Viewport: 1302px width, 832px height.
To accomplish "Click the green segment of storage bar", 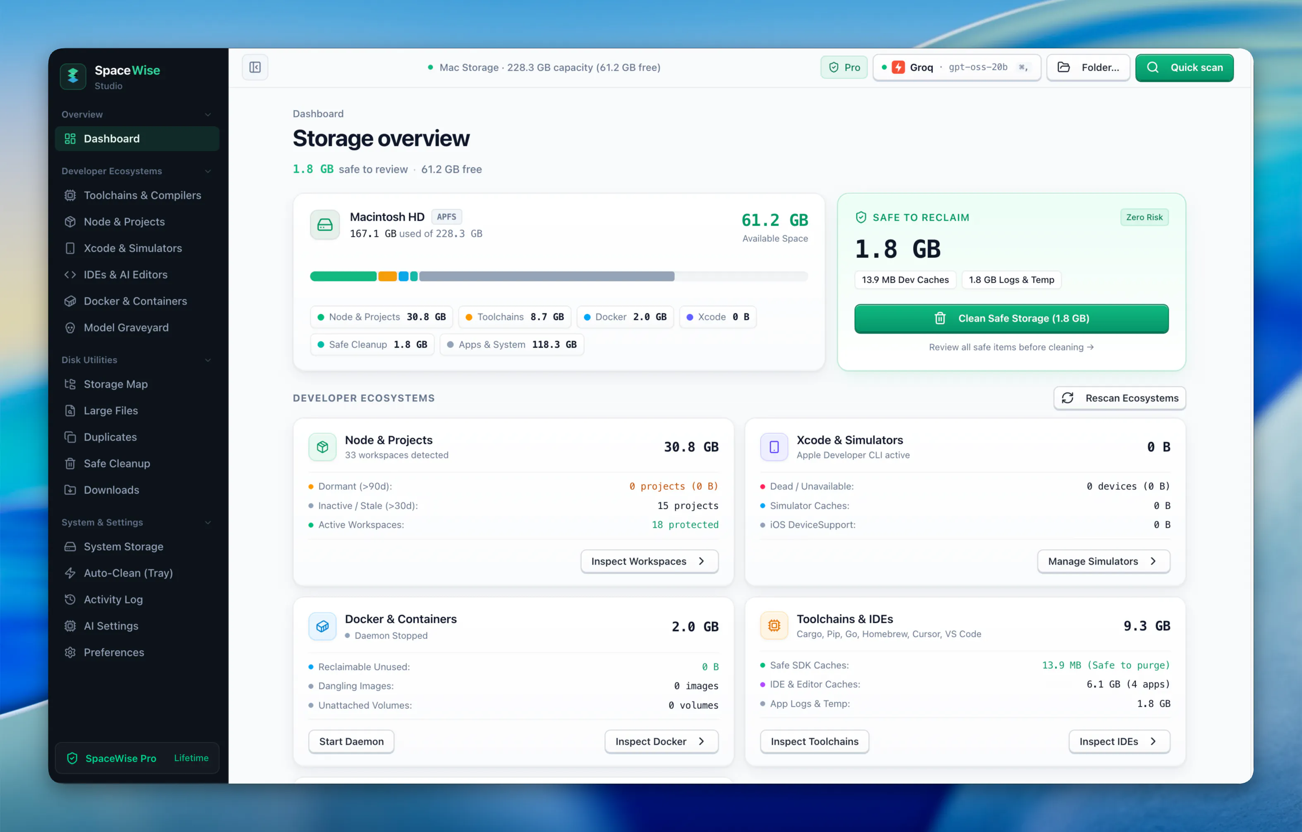I will [x=343, y=276].
